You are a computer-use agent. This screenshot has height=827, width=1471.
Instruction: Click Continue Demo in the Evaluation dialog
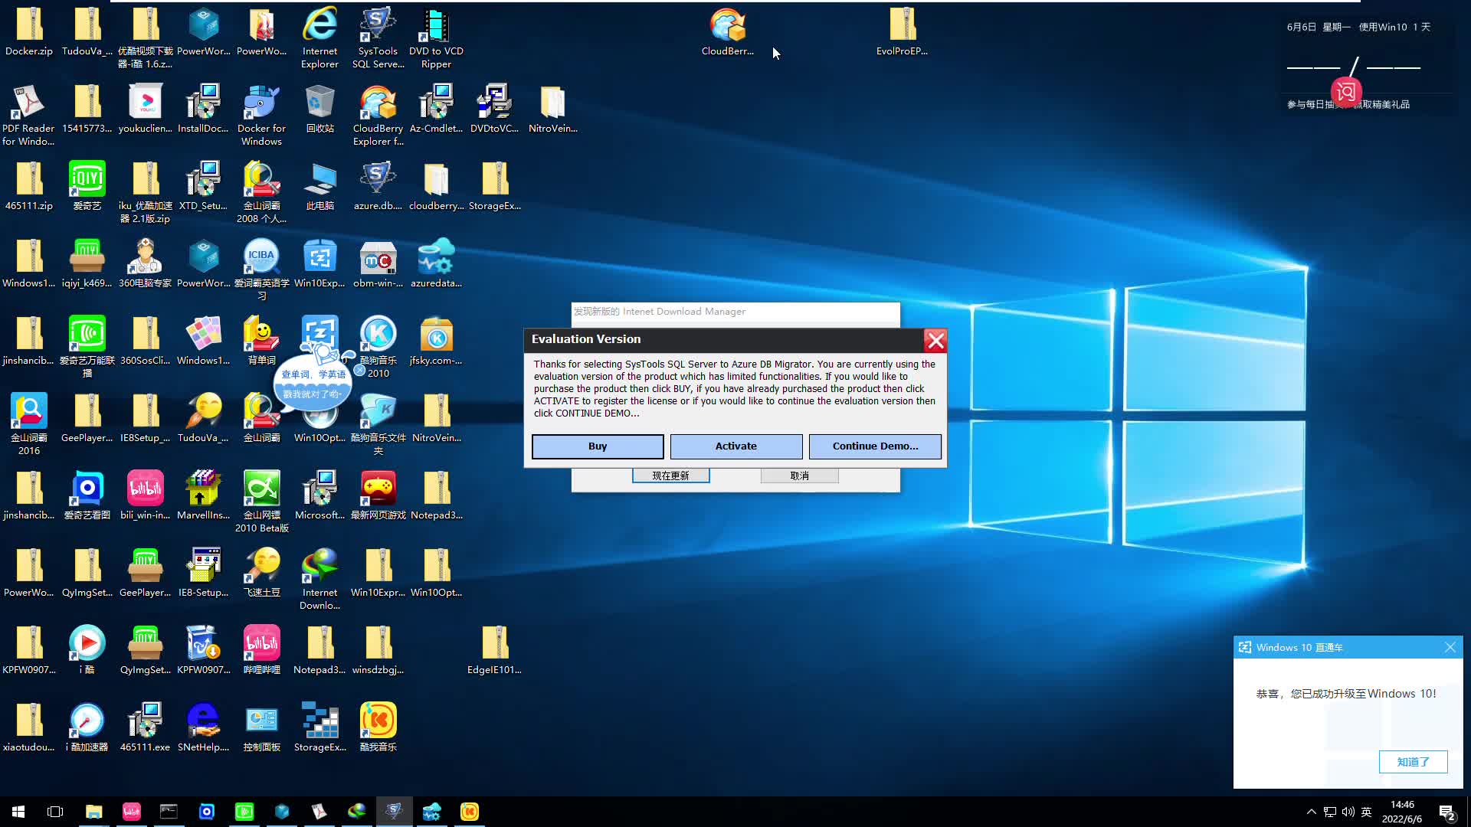click(874, 446)
